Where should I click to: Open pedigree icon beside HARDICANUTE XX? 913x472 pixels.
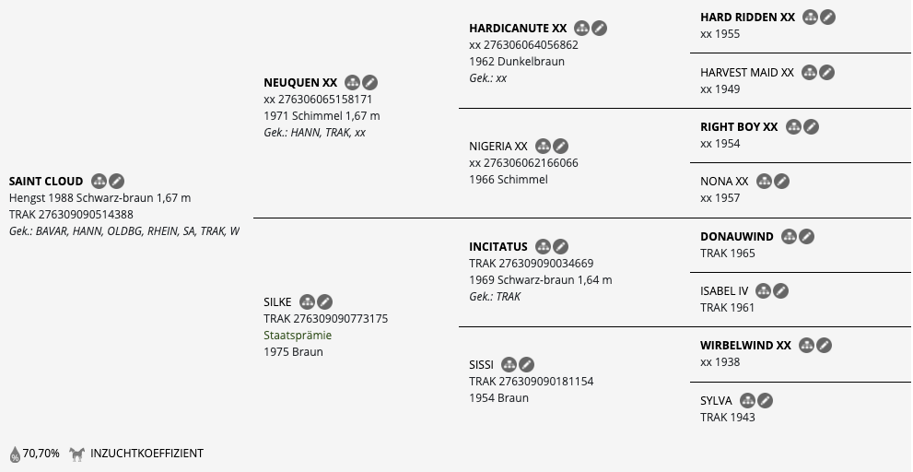click(x=581, y=29)
